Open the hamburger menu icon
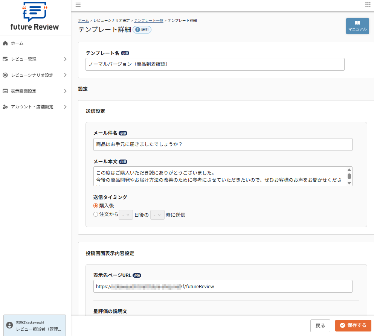374x336 pixels. coord(78,5)
